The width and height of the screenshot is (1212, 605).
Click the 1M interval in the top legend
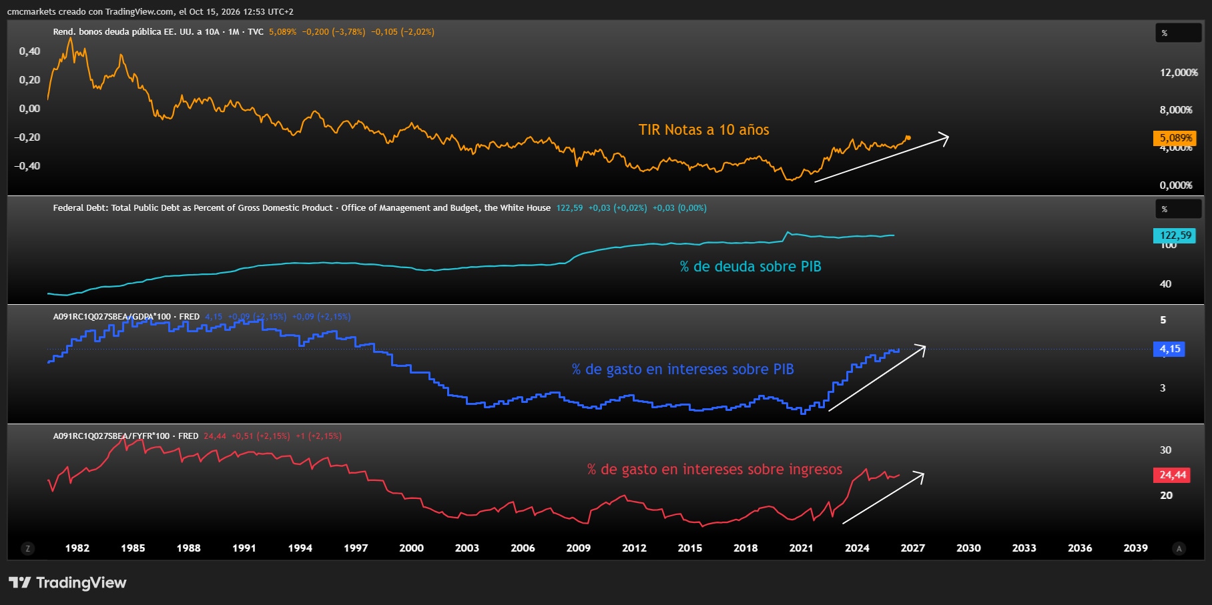click(234, 32)
